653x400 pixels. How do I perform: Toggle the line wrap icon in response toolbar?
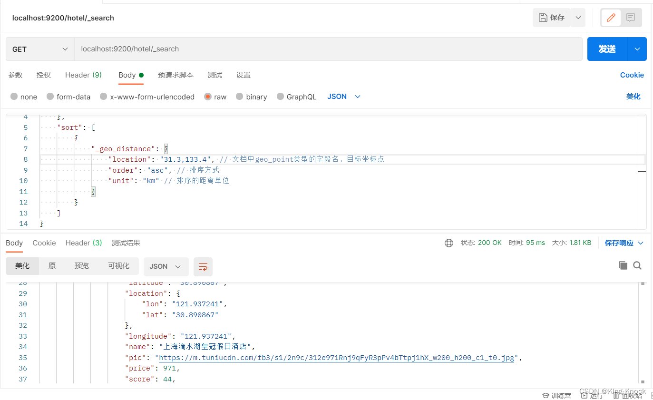tap(203, 267)
